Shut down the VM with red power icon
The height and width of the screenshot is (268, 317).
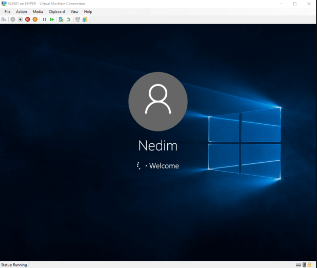(x=28, y=20)
